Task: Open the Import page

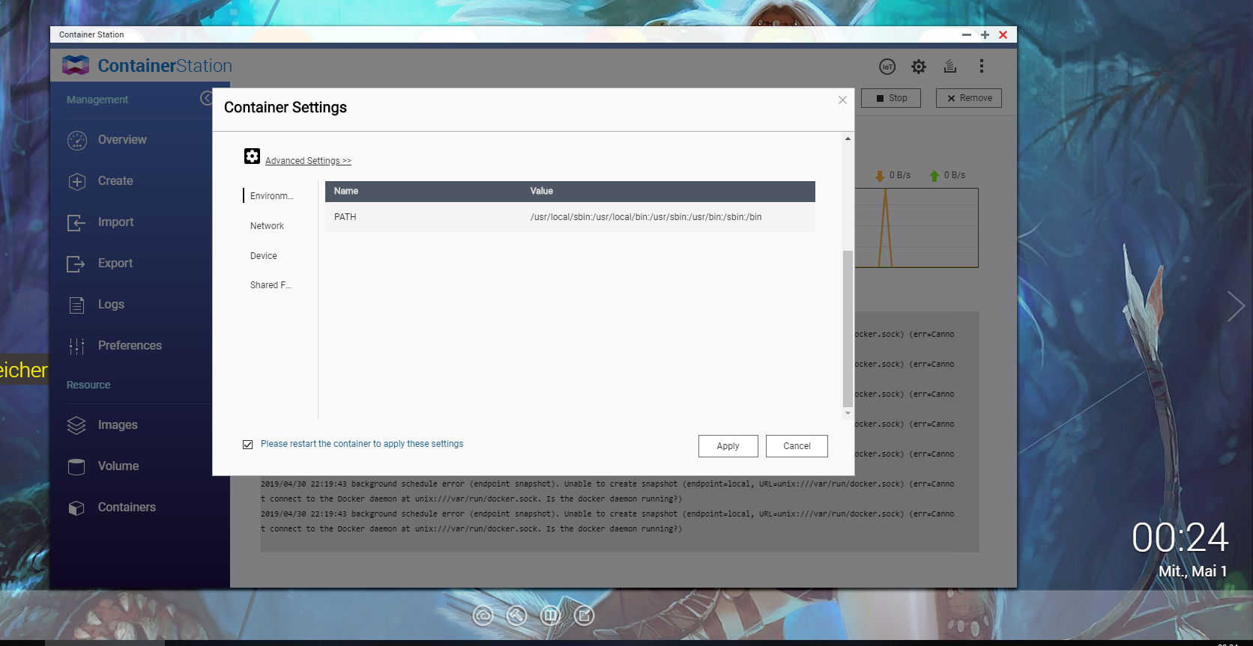Action: point(116,222)
